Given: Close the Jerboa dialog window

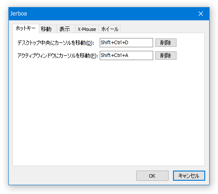Looking at the screenshot, I should click(201, 14).
